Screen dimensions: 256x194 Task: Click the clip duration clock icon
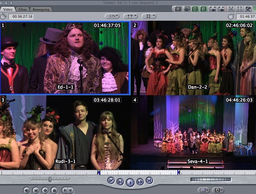point(3,16)
